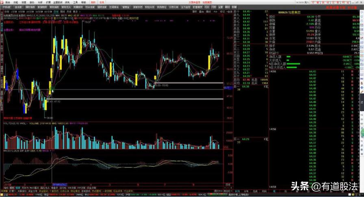
Task: Open the 主题投资 menu
Action: coord(58,2)
